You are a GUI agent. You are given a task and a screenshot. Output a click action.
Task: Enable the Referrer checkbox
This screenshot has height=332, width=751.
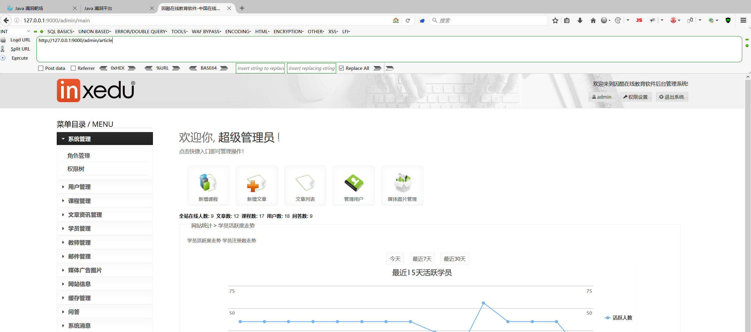(x=74, y=68)
